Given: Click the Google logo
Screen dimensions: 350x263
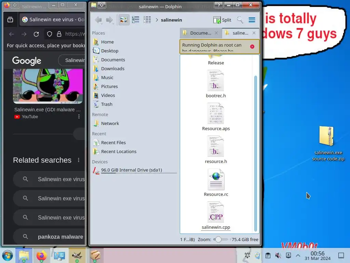Looking at the screenshot, I should point(27,61).
